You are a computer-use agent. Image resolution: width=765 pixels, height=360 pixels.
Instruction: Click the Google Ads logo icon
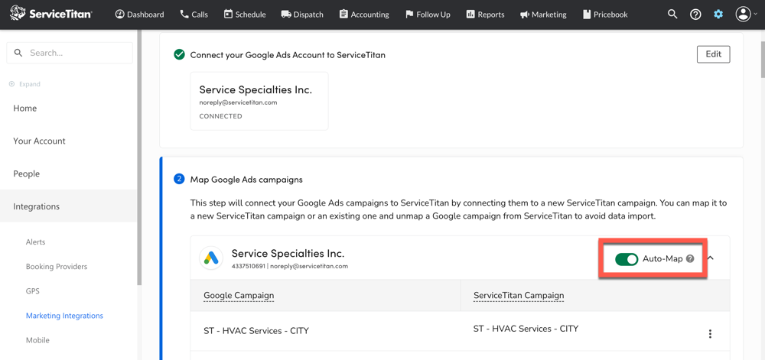pyautogui.click(x=211, y=258)
